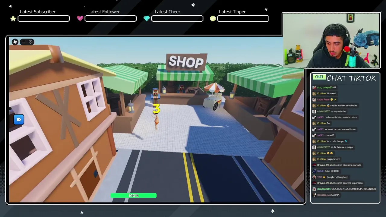Click the message "te damos la bien venuda cristo"
Viewport: 386px width, 217px height.
[340, 117]
